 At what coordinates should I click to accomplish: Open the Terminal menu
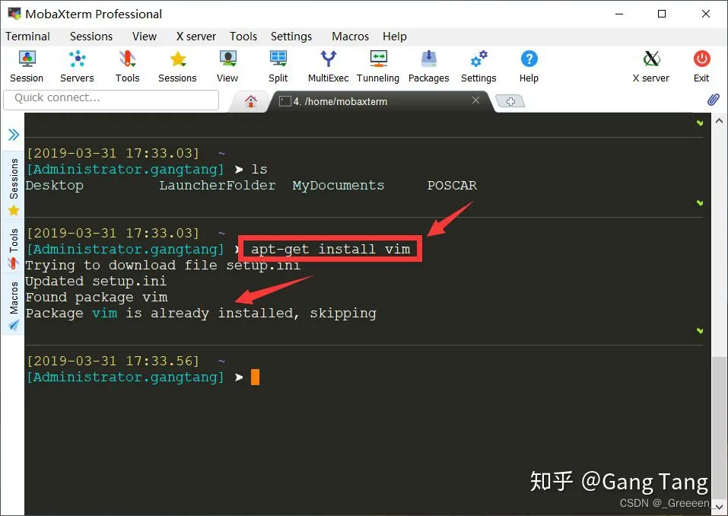tap(28, 37)
